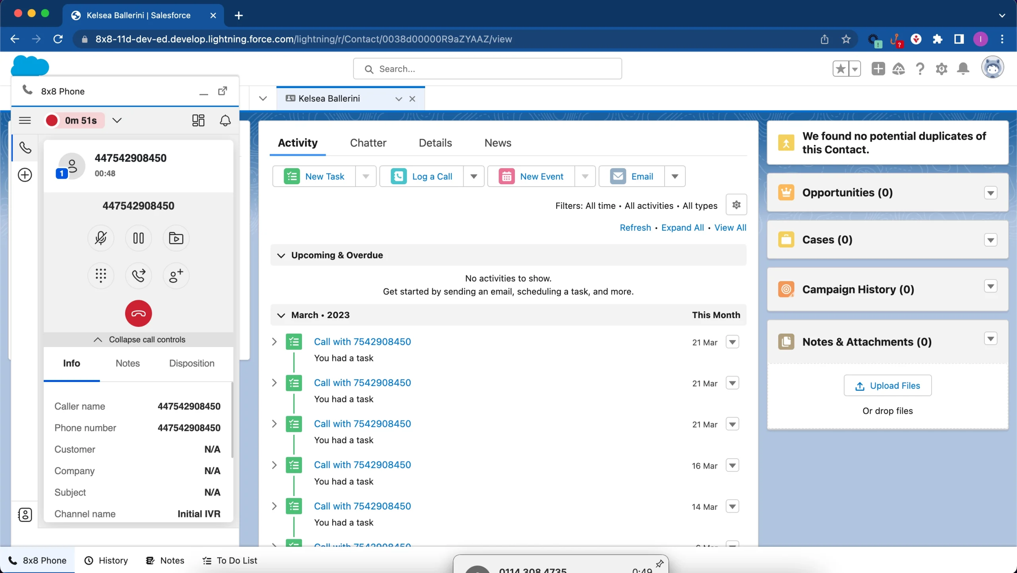The image size is (1017, 573).
Task: Open the contacts icon in 8x8 sidebar
Action: [x=25, y=515]
